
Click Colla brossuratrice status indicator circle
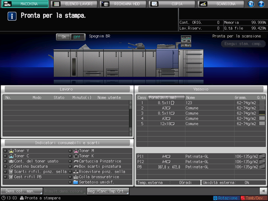(x=70, y=177)
